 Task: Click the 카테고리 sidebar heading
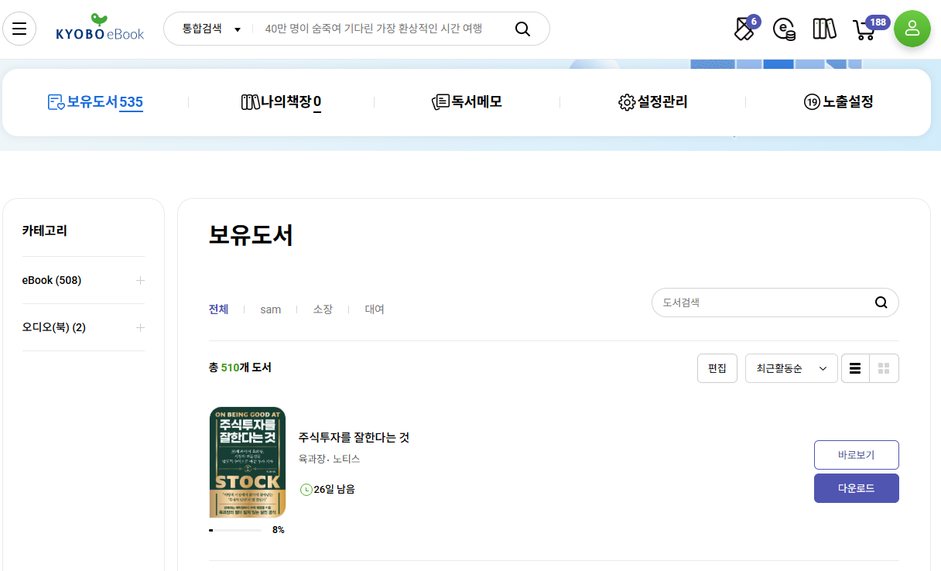(45, 231)
